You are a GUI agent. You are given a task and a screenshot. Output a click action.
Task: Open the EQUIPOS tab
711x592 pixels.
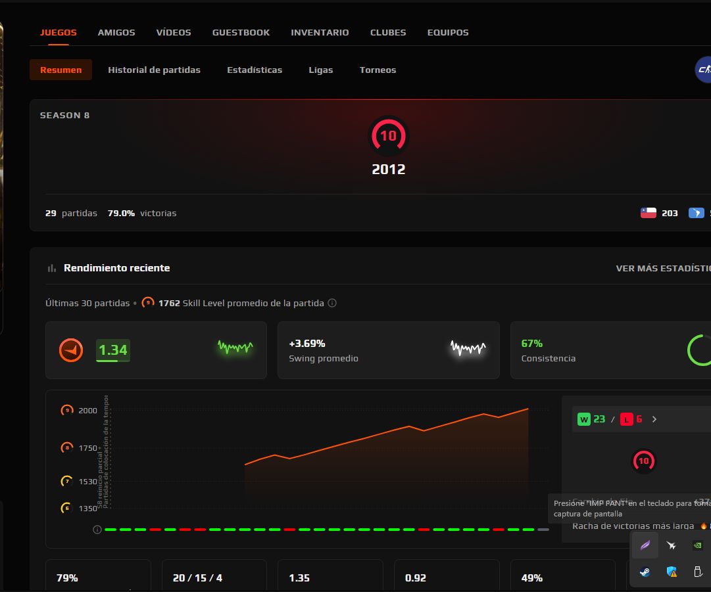coord(448,33)
